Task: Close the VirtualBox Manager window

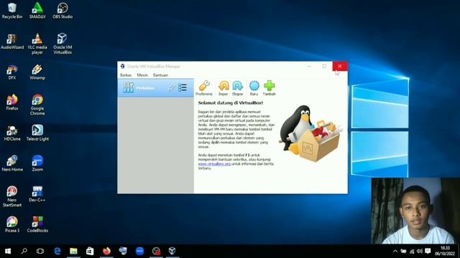Action: click(x=340, y=66)
